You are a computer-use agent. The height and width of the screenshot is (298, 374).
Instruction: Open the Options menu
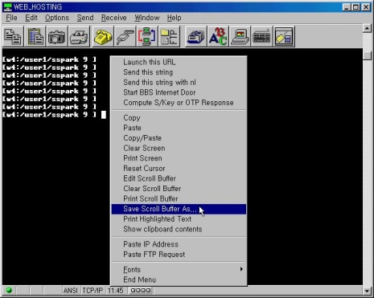point(57,18)
